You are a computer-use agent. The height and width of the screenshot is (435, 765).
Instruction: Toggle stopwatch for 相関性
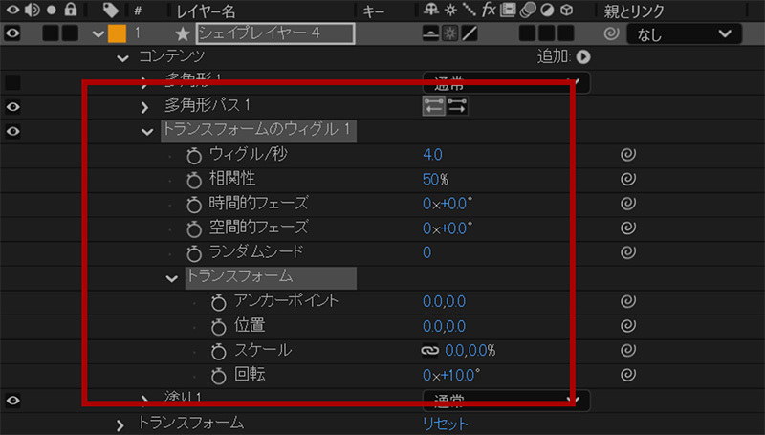coord(194,180)
